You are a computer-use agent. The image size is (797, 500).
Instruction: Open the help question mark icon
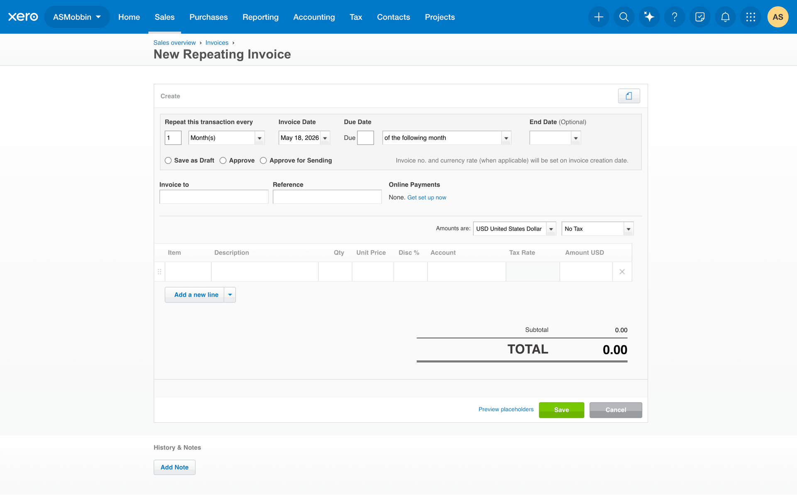[675, 17]
